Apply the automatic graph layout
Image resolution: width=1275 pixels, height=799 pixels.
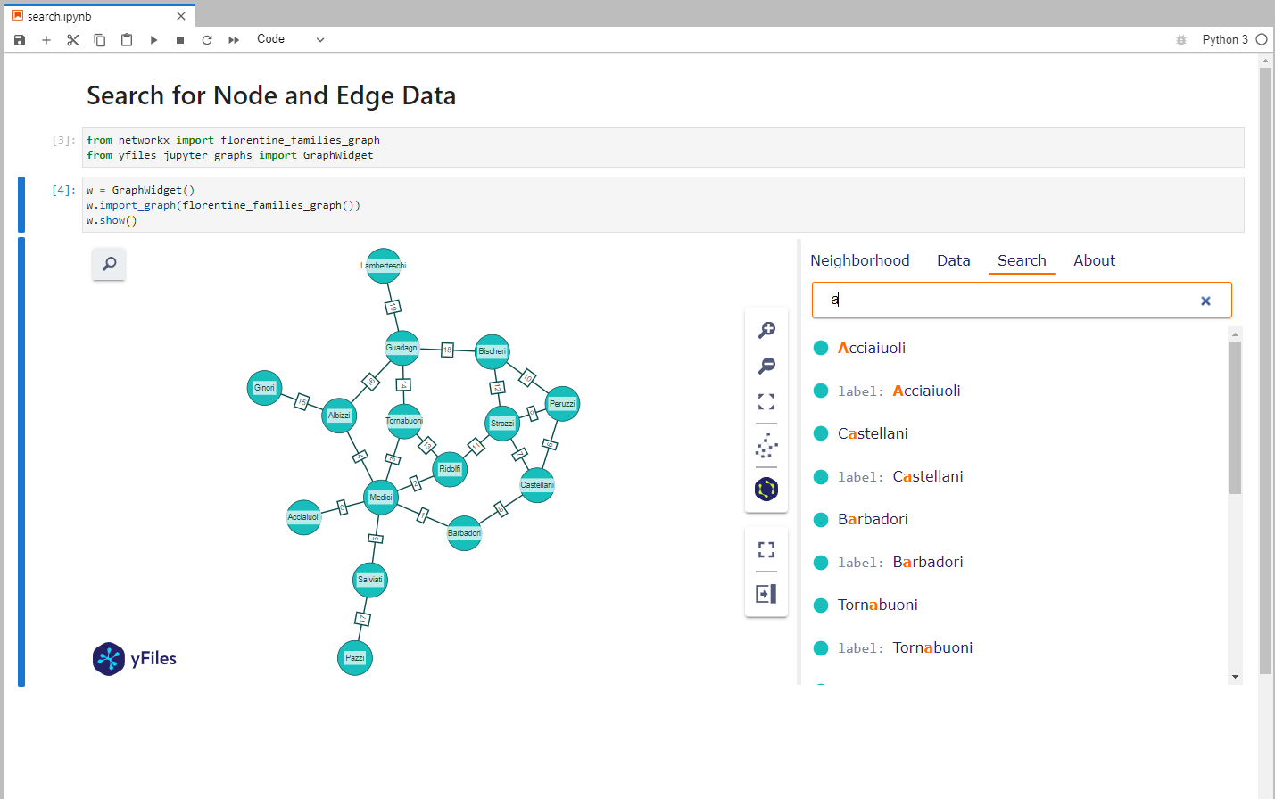(766, 447)
